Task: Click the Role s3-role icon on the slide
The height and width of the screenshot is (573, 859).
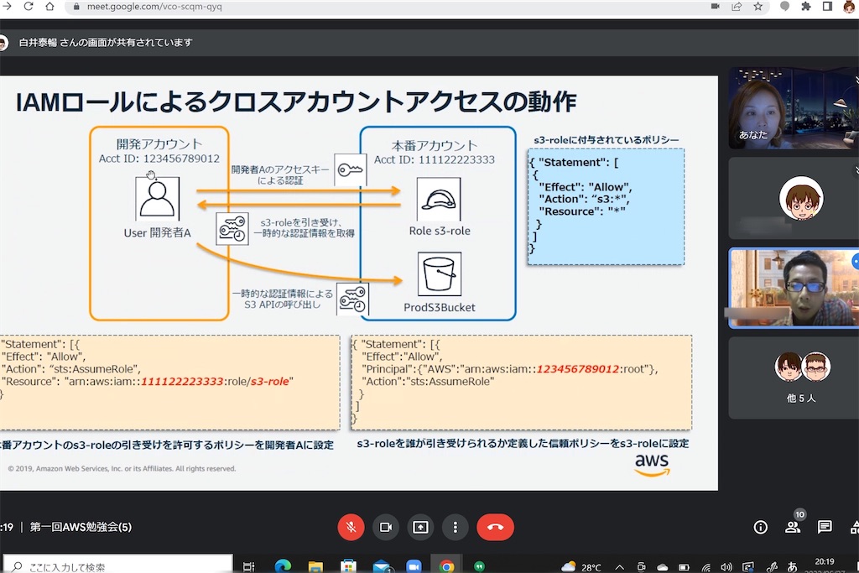Action: click(438, 199)
